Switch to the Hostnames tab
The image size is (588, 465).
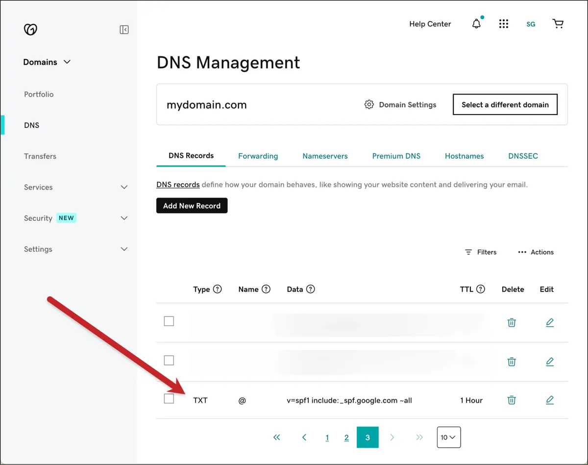tap(465, 156)
